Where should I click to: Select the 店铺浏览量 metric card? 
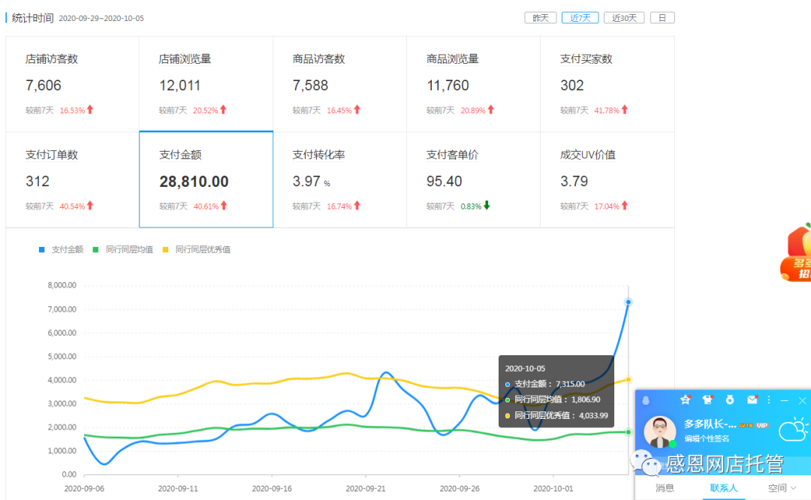[206, 84]
